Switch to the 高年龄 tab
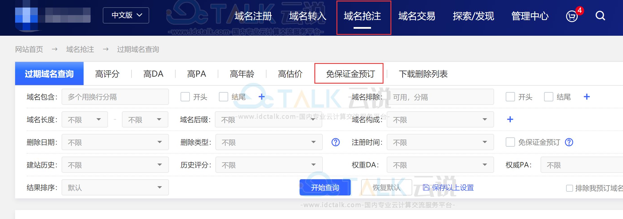Screen dimensions: 623x219 (242, 74)
